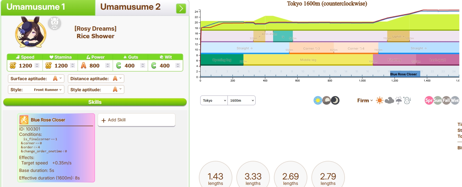Click the SS rank icon for Stamina

tap(49, 65)
